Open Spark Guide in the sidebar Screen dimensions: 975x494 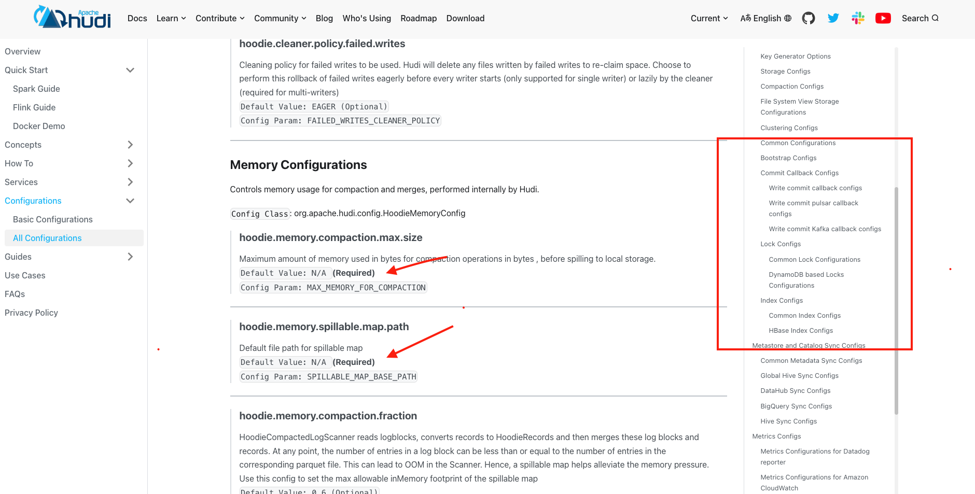[x=36, y=89]
